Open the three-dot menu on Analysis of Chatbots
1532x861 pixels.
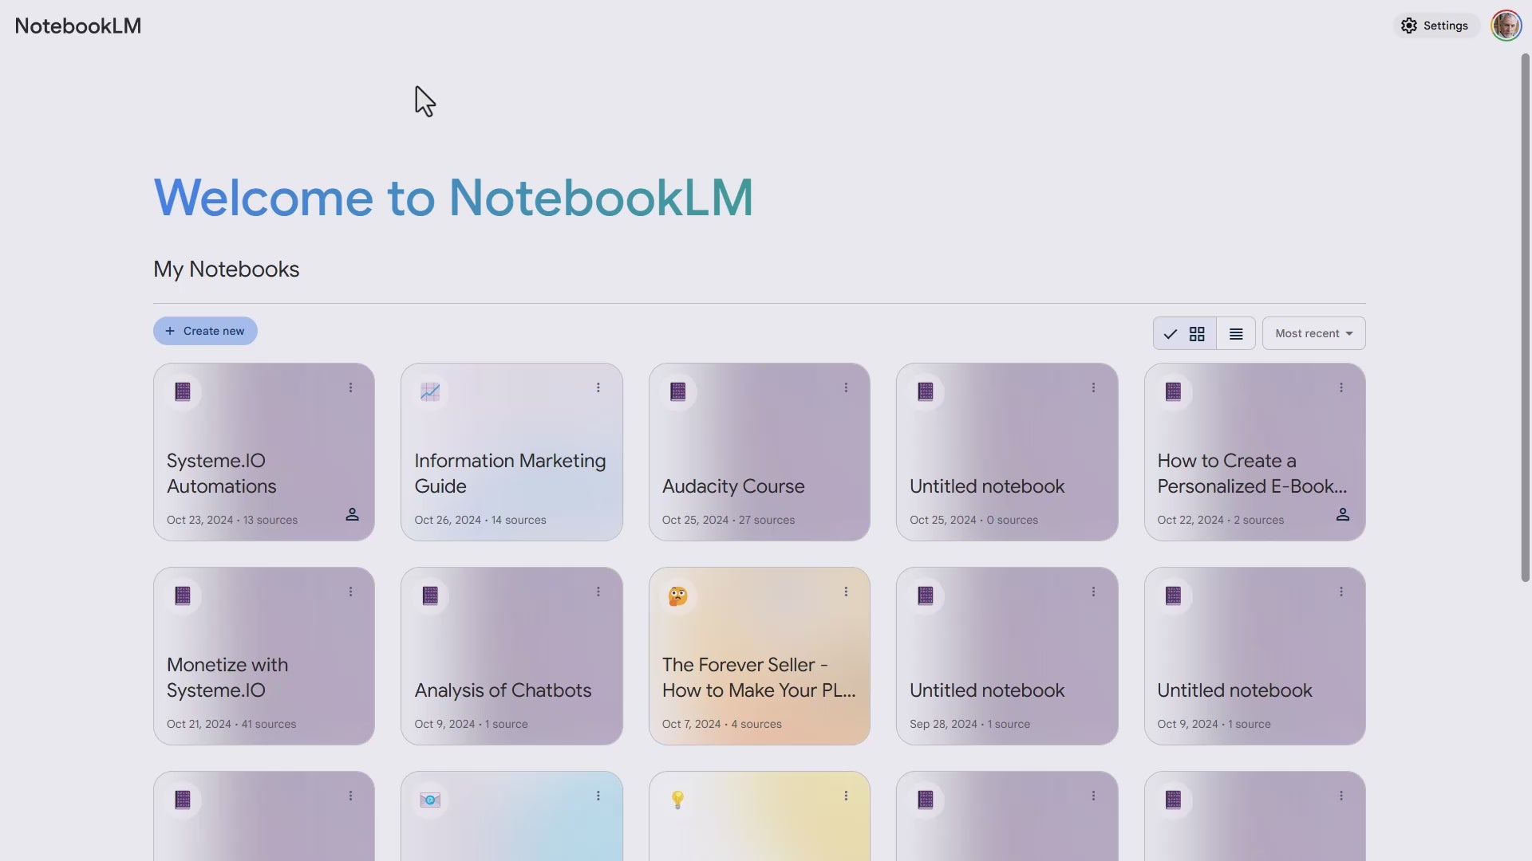click(x=598, y=592)
